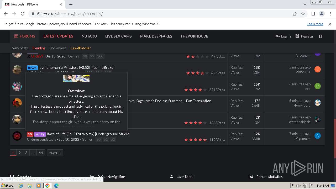Image resolution: width=336 pixels, height=189 pixels.
Task: Click the Next page button
Action: tap(55, 153)
